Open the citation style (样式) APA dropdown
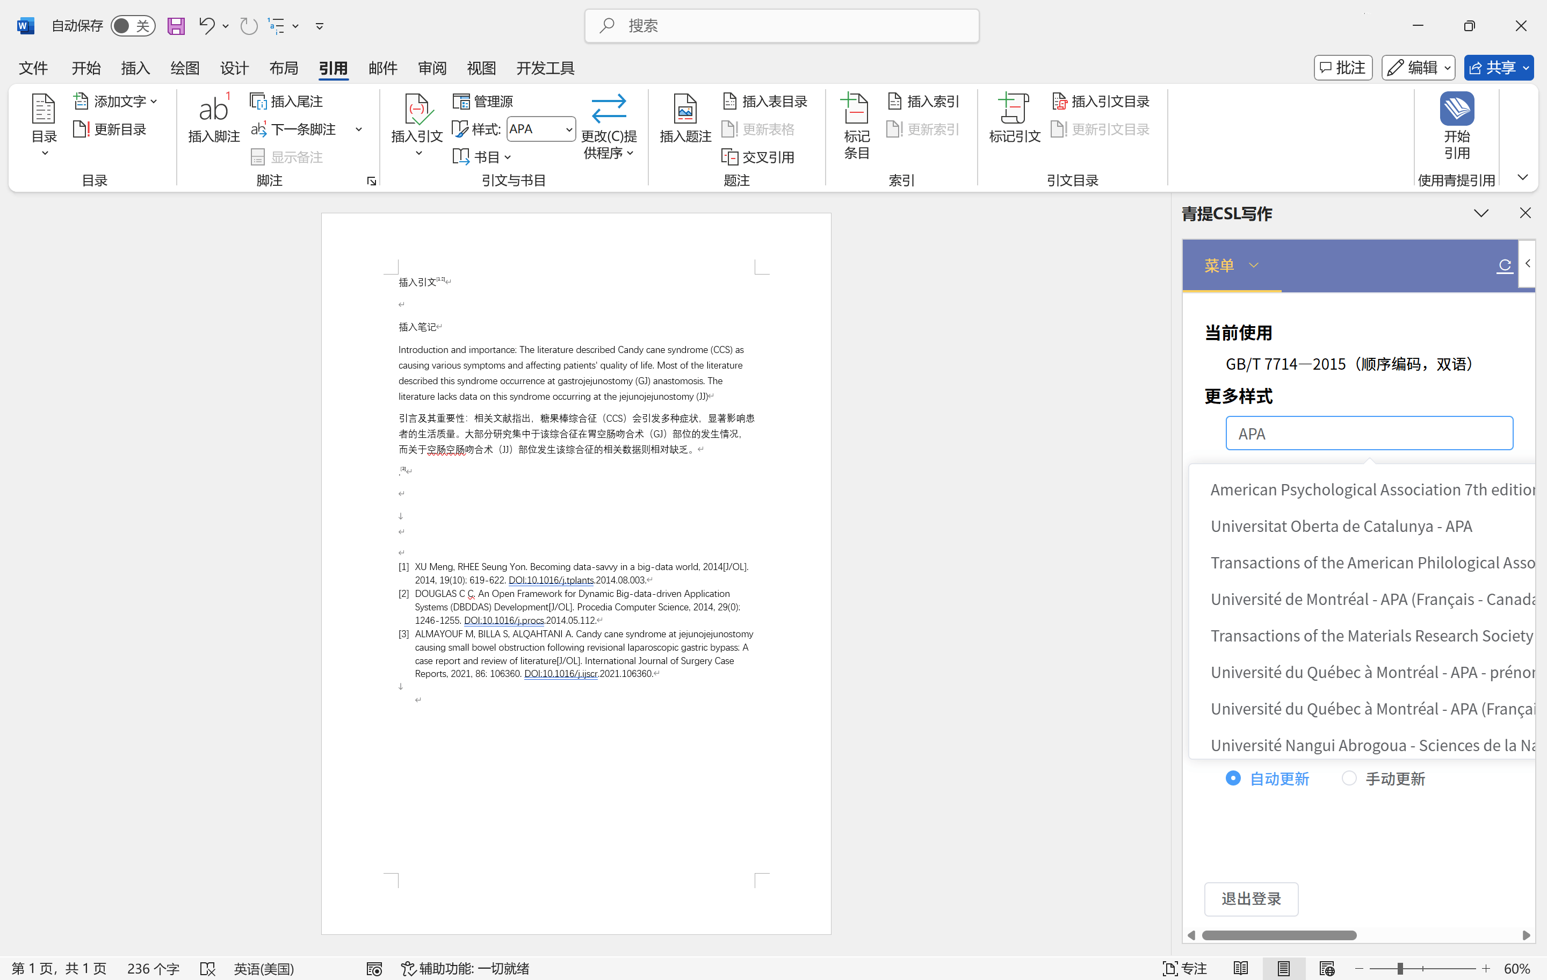 568,129
